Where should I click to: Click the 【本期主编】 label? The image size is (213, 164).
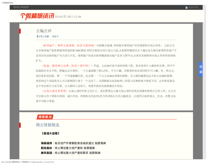pos(42,36)
